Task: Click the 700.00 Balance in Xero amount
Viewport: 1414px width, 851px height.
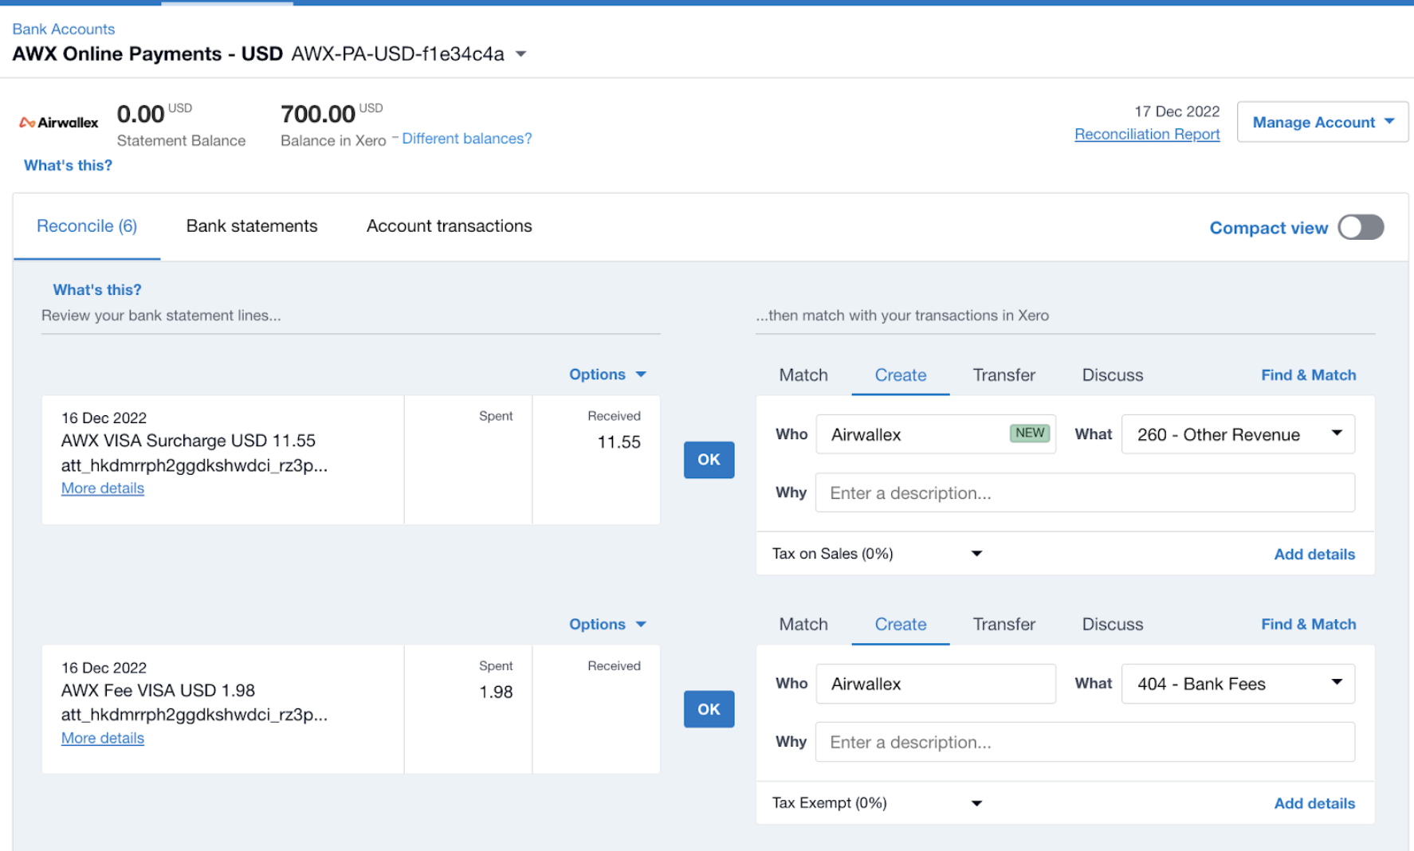Action: click(318, 115)
